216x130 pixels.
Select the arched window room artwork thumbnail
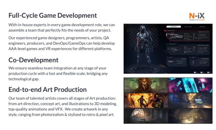(146, 116)
